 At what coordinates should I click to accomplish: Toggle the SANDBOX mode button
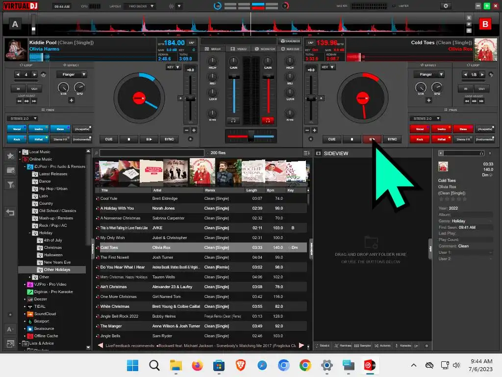[290, 41]
